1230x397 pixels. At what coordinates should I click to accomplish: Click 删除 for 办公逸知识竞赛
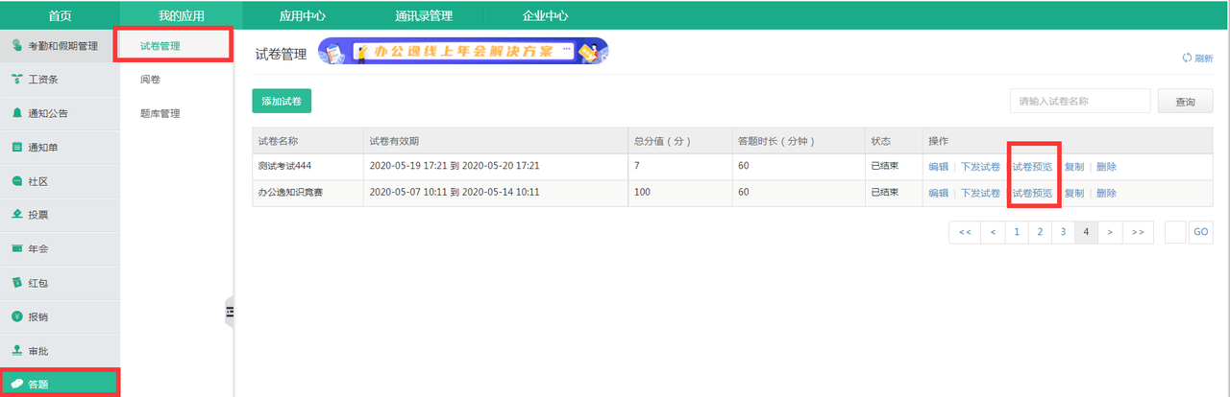[x=1106, y=193]
